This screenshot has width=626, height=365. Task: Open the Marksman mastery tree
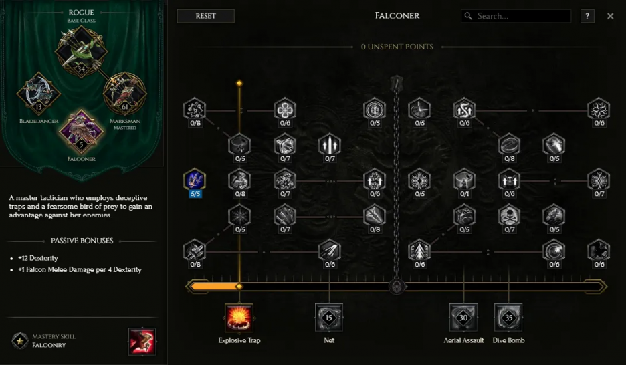[x=125, y=94]
